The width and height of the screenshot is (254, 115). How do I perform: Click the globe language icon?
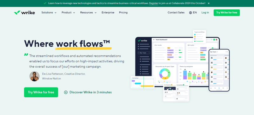point(190,13)
